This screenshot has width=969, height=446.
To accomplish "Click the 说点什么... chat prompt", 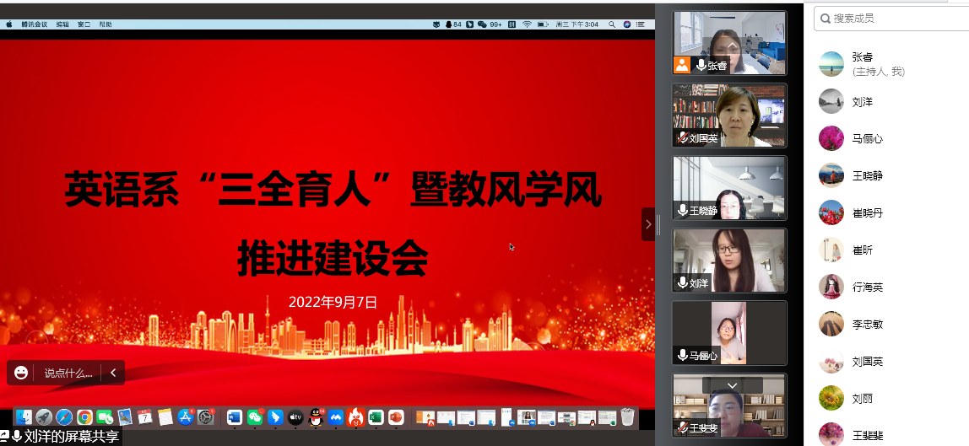I will (68, 373).
